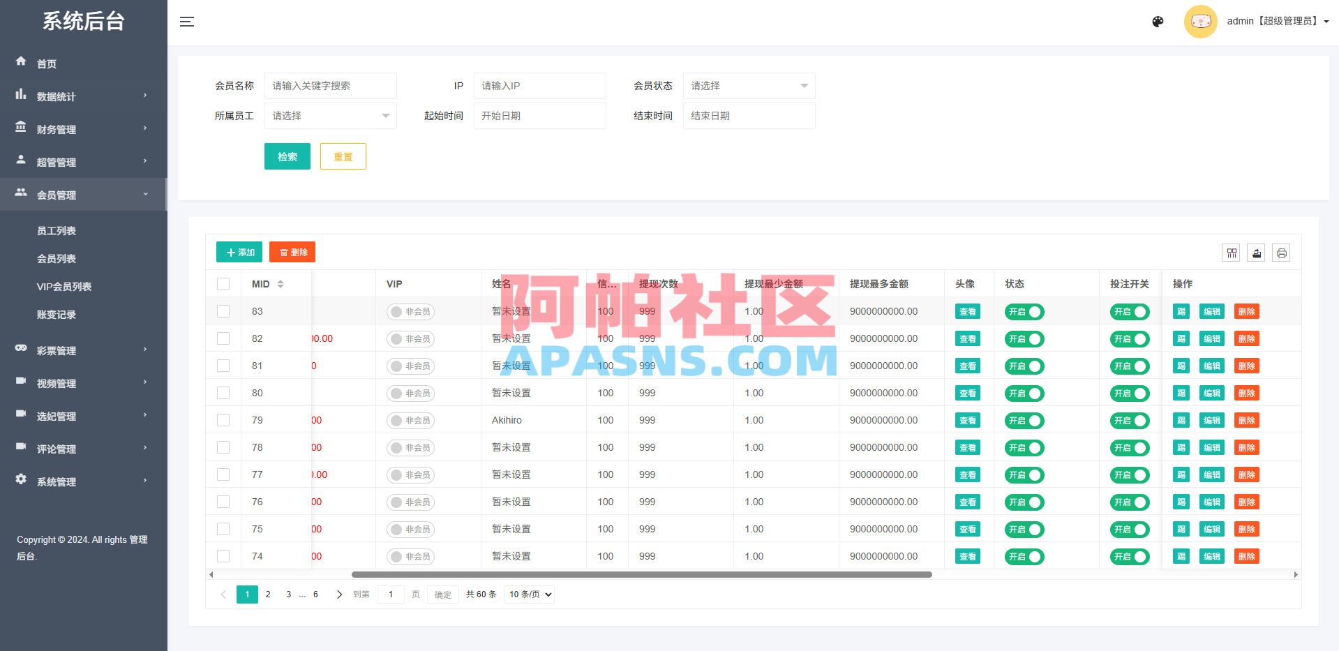Toggle the VIP 非会员 switch for row 80

(410, 394)
